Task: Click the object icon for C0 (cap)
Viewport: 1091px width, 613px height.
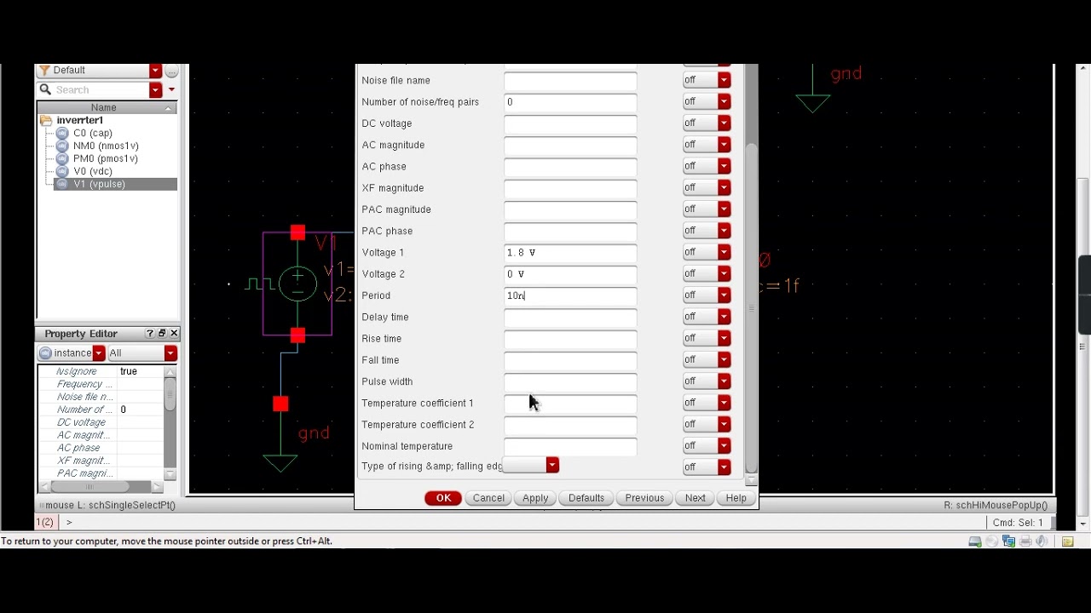Action: pos(62,133)
